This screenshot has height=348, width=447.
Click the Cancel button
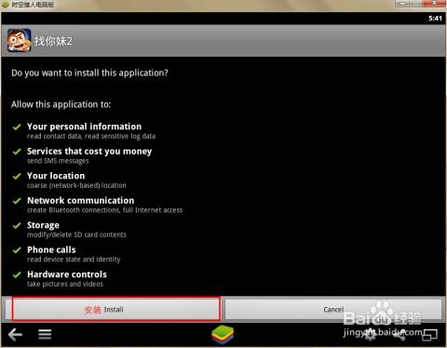pos(333,309)
